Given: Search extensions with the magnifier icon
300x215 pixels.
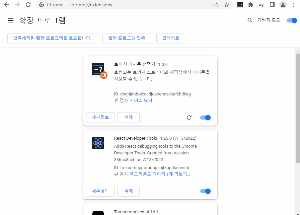Looking at the screenshot, I should coord(250,20).
